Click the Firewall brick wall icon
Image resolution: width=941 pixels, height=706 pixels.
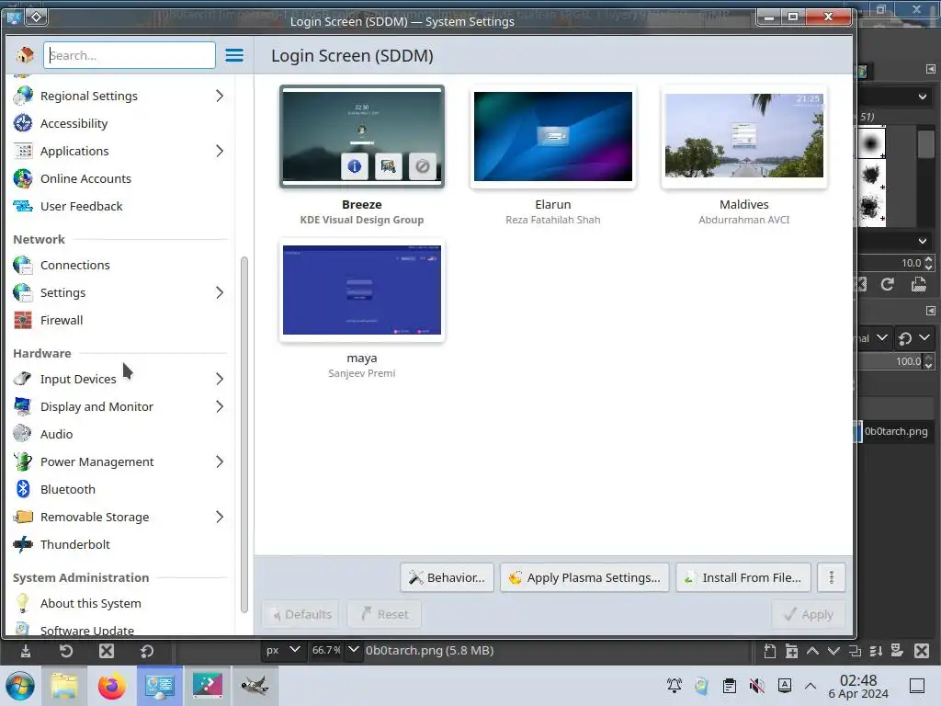[23, 320]
